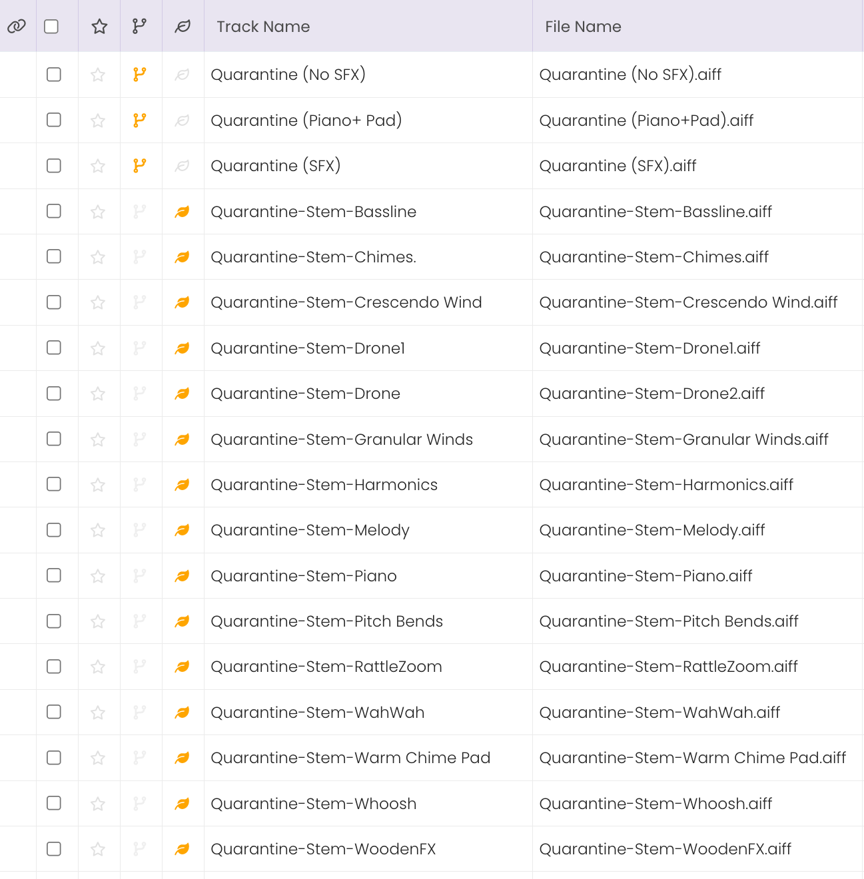The height and width of the screenshot is (879, 864).
Task: Check the Quarantine-Stem-Pitch Bends checkbox
Action: point(54,621)
